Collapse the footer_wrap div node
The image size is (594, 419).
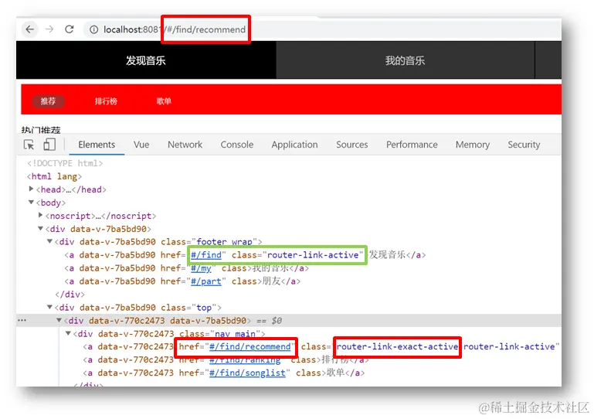tap(49, 241)
